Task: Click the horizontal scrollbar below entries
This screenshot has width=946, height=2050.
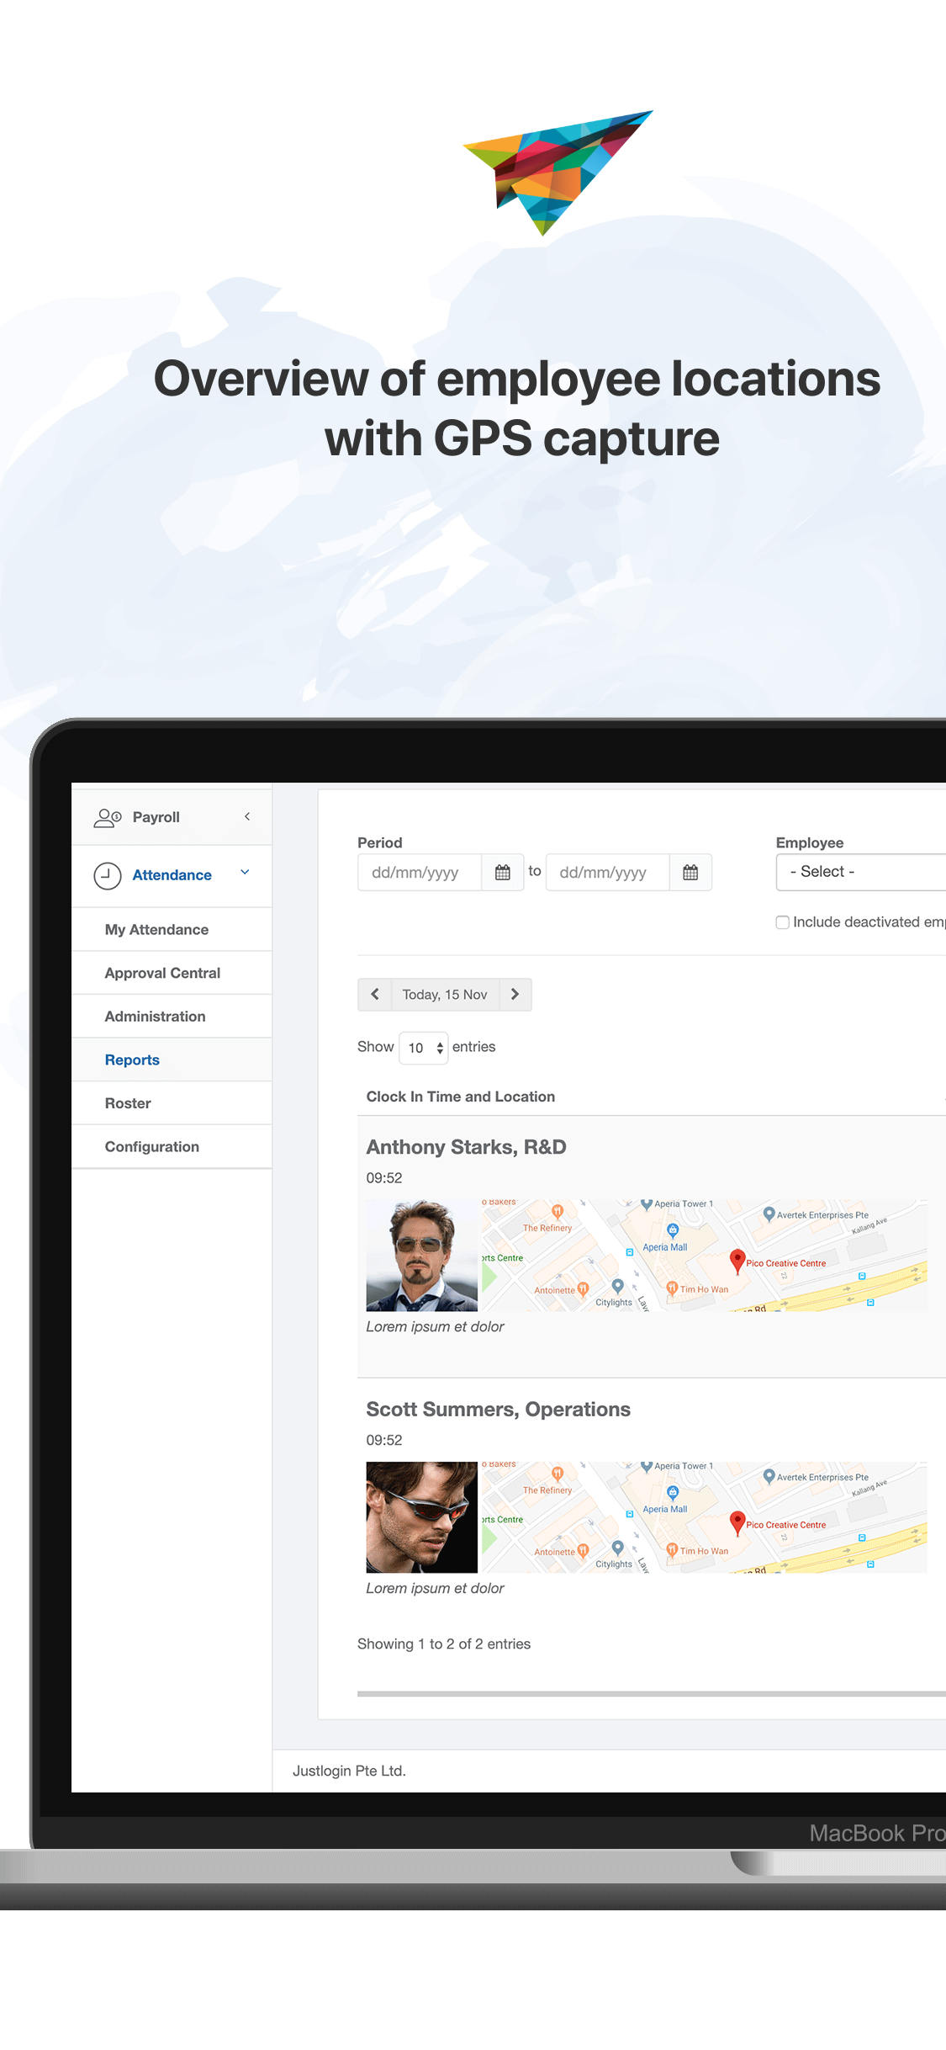Action: 652,1694
